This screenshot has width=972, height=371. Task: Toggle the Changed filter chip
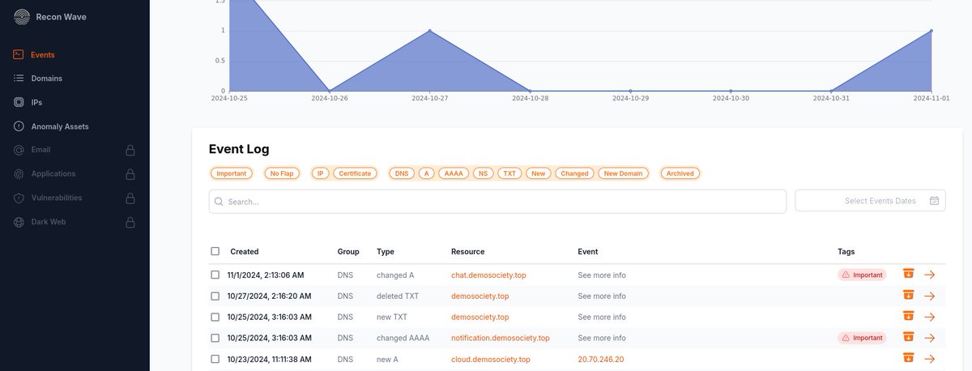pos(575,173)
